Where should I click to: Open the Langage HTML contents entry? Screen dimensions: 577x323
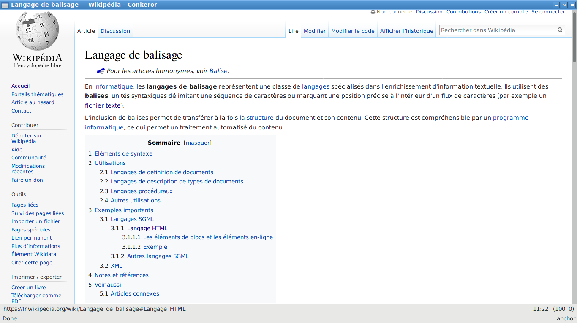click(147, 228)
